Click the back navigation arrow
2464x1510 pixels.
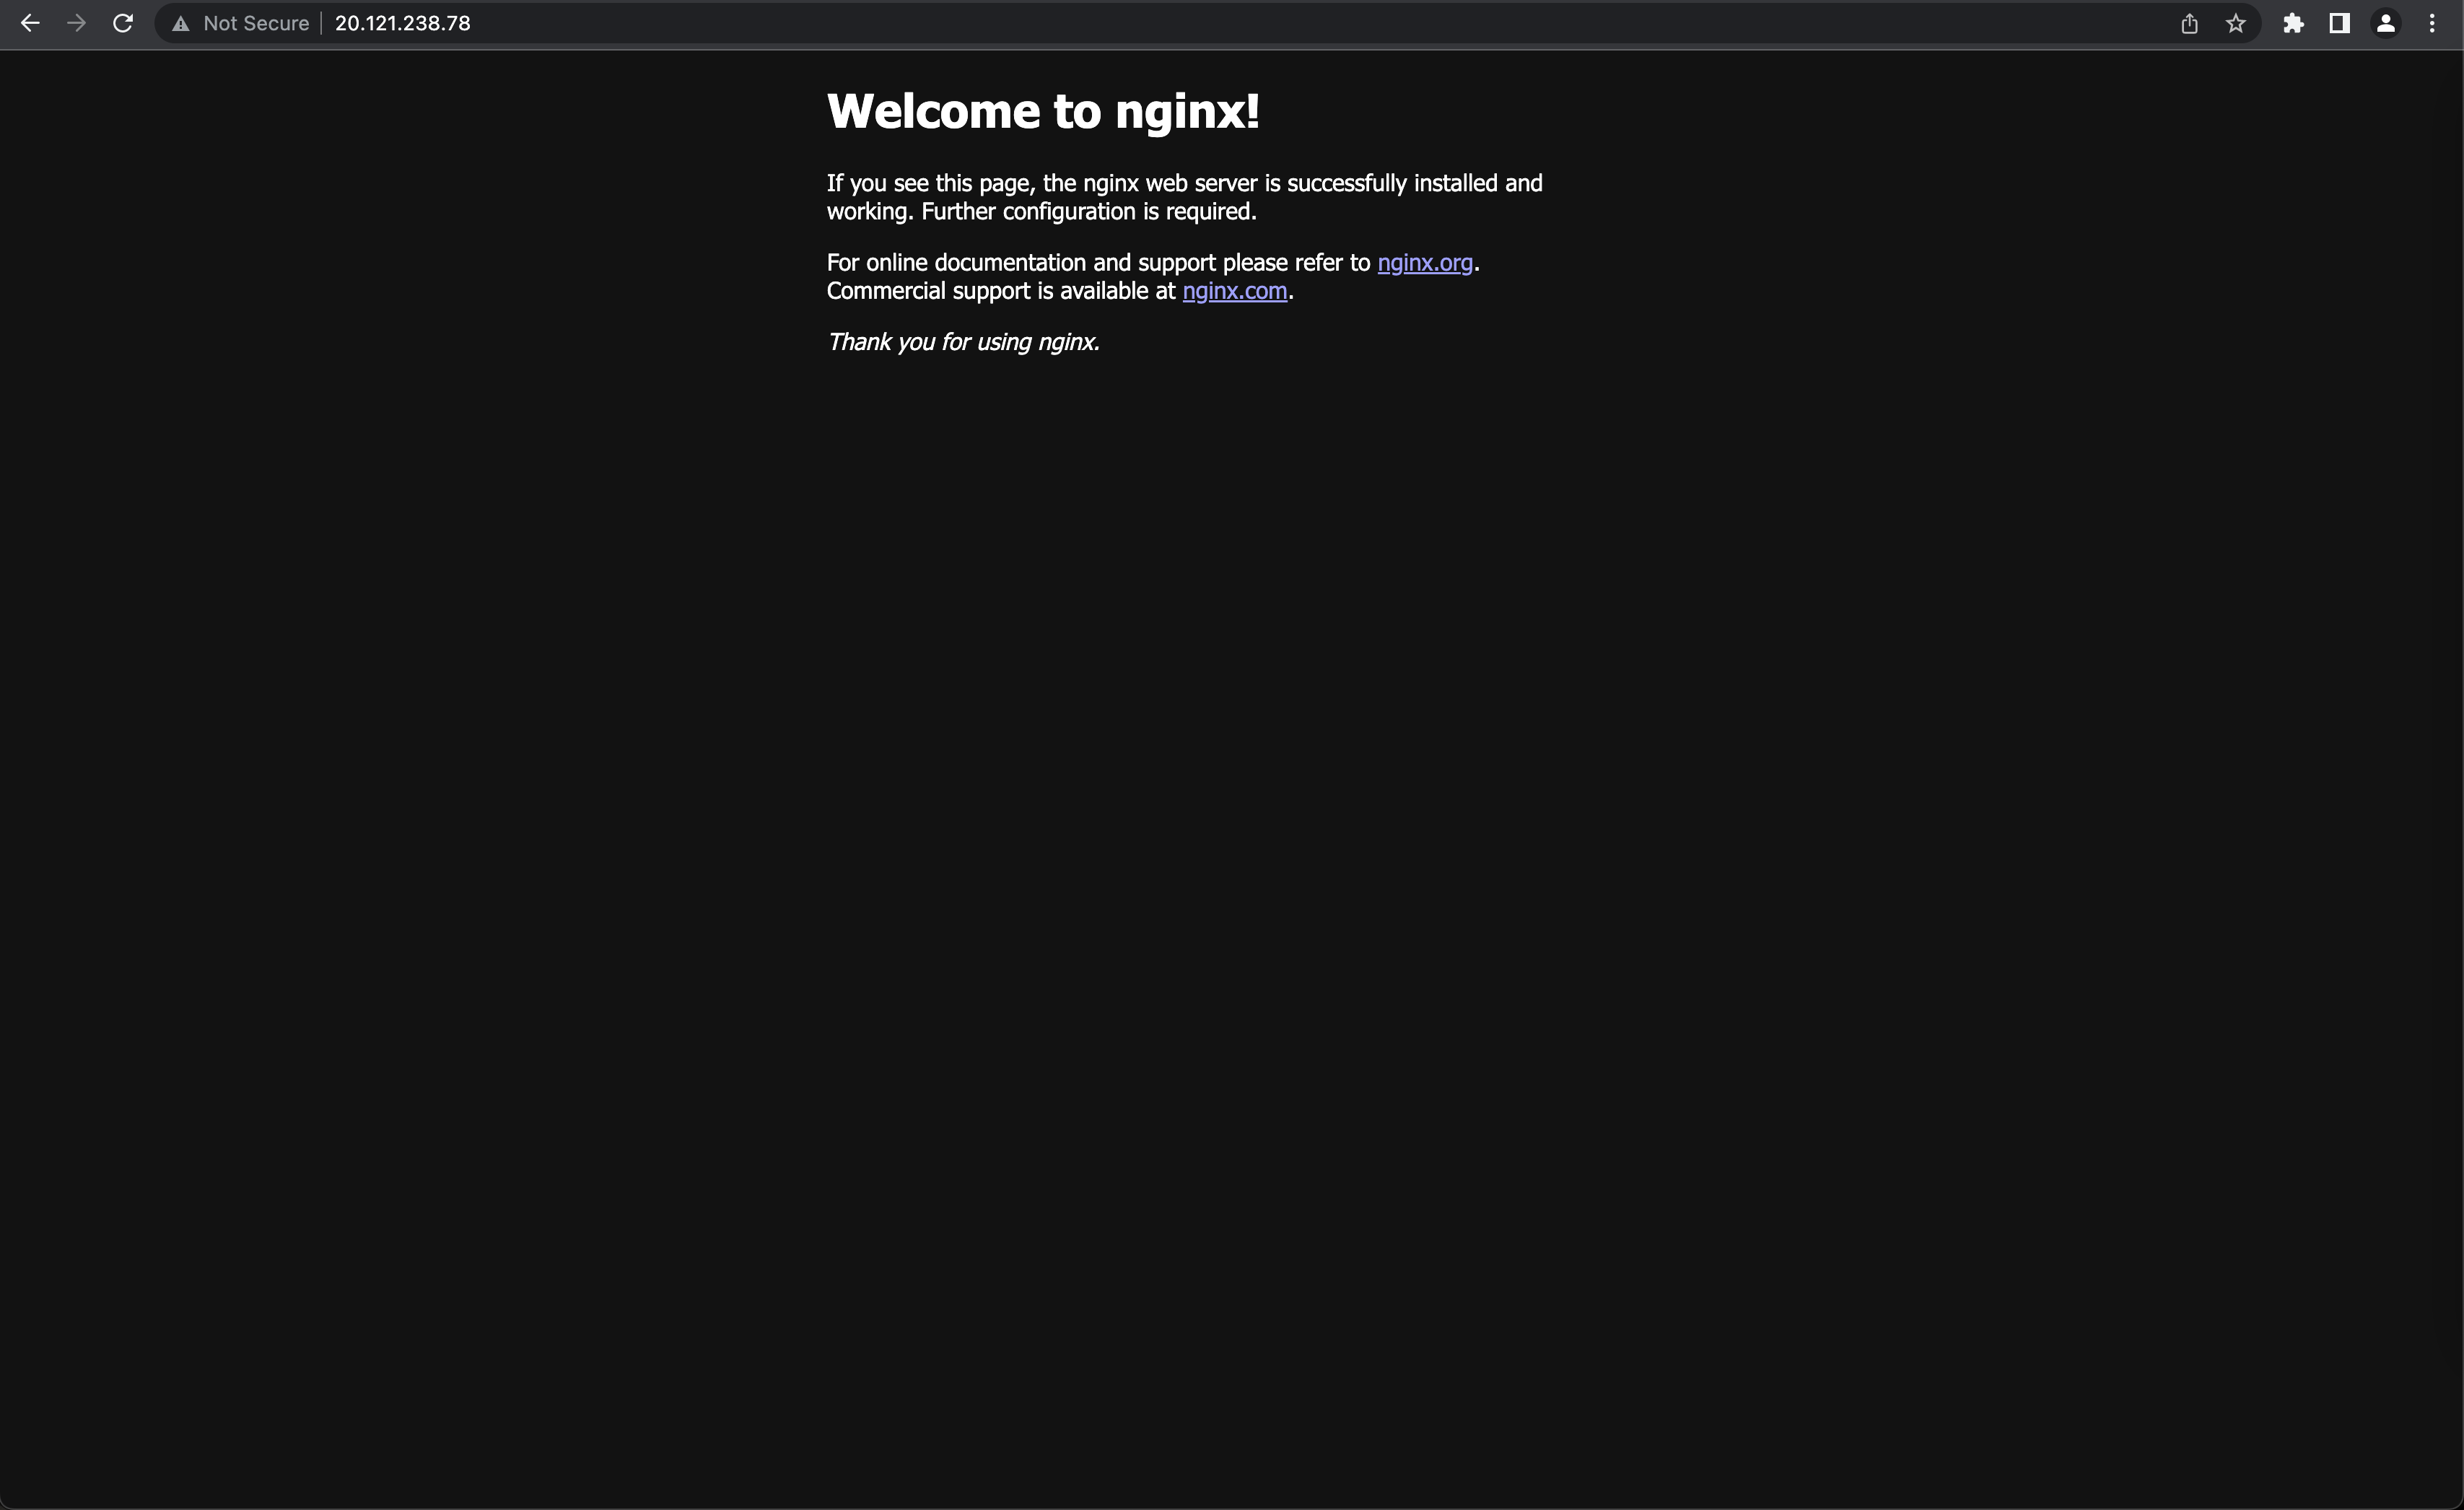tap(30, 23)
